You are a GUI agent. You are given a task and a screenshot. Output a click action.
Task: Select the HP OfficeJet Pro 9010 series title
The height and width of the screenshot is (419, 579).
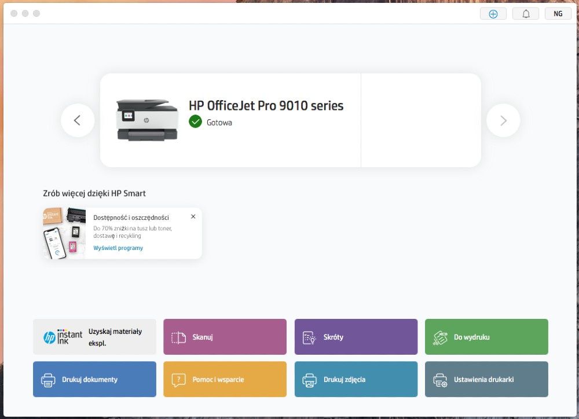tap(266, 105)
